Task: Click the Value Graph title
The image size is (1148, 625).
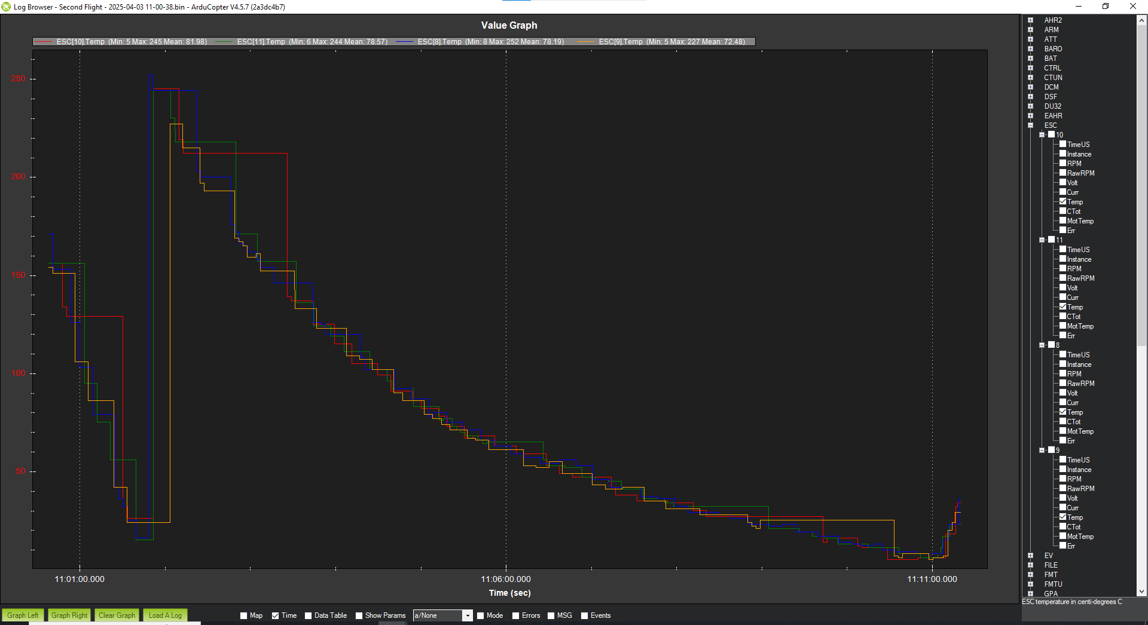Action: pos(509,25)
